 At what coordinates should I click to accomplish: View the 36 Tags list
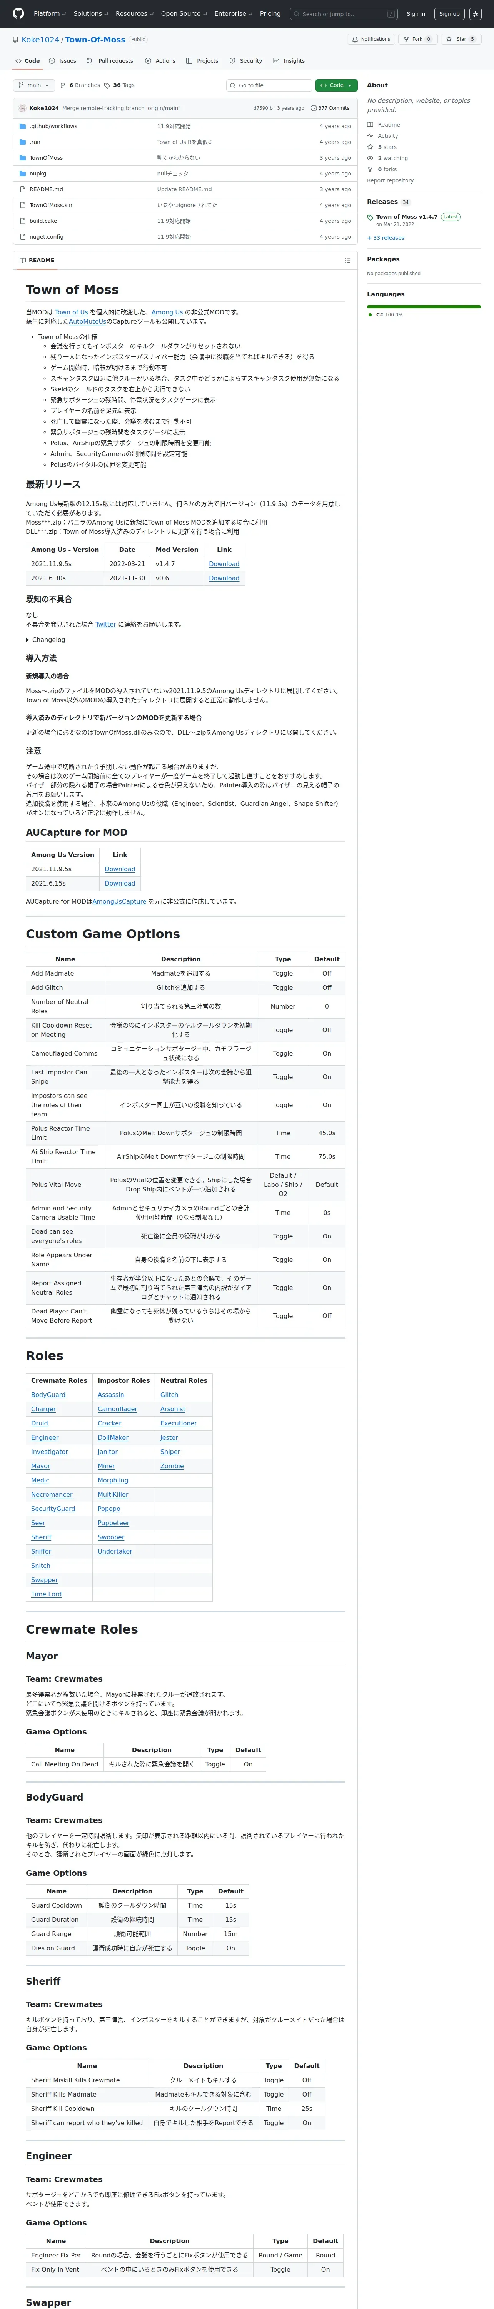pyautogui.click(x=119, y=85)
